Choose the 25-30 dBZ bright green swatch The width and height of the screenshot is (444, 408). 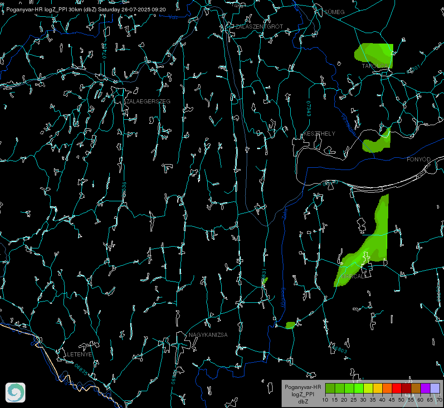[359, 388]
